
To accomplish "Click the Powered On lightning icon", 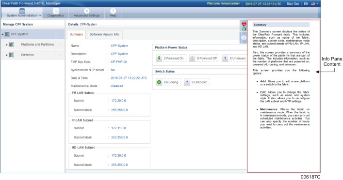I will point(159,58).
